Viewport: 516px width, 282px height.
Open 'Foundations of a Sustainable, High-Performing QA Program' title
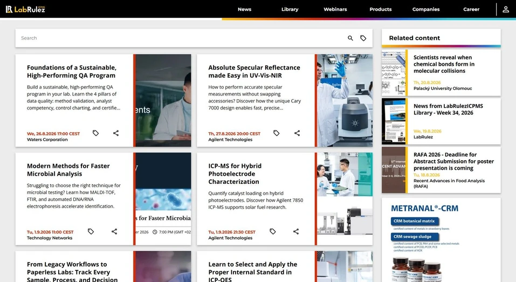(x=71, y=71)
